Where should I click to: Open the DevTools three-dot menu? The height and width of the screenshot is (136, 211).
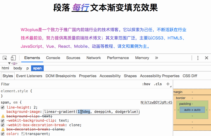click(198, 58)
